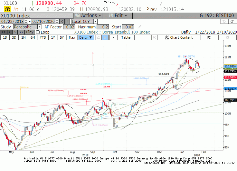Select the candlestick chart type icon
Image resolution: width=237 pixels, height=171 pixels.
pyautogui.click(x=105, y=37)
